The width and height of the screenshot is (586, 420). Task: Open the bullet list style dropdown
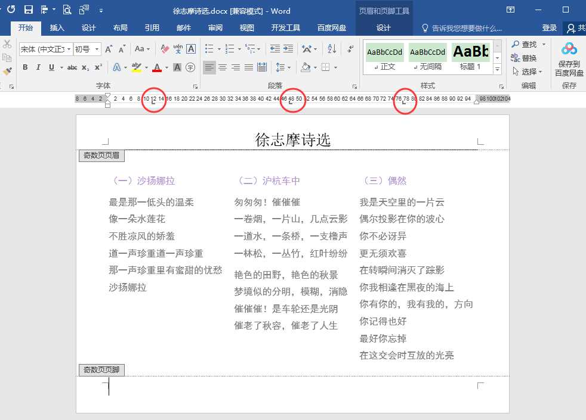(219, 49)
